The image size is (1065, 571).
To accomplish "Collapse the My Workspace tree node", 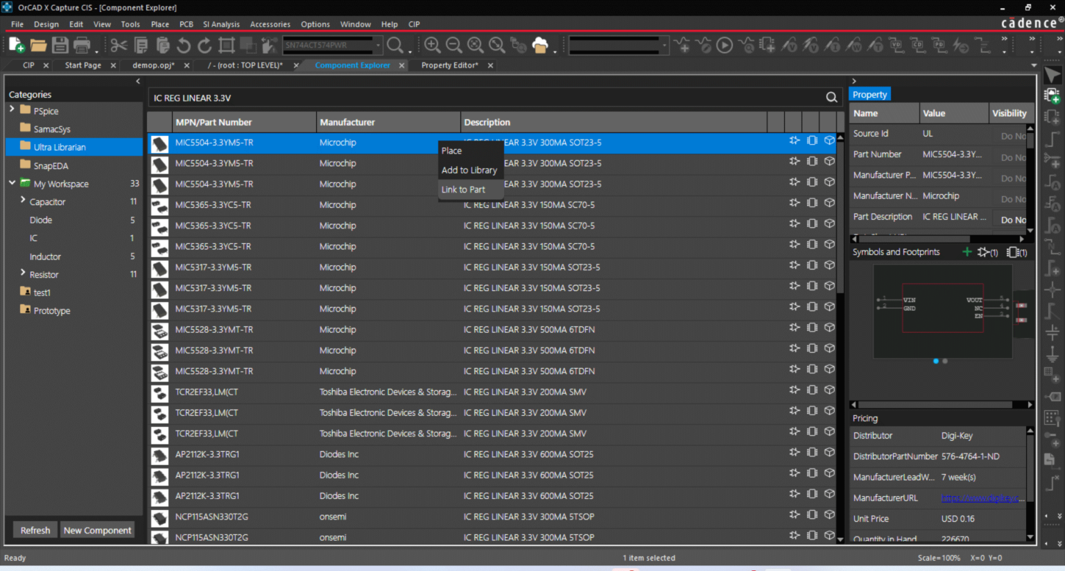I will point(12,183).
